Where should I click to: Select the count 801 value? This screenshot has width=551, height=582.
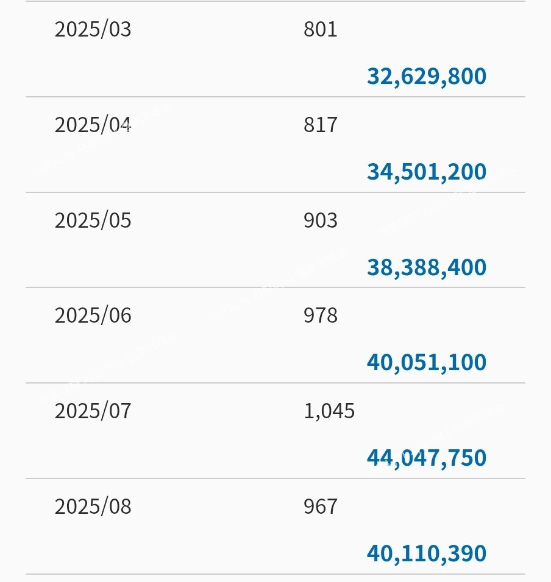click(320, 30)
